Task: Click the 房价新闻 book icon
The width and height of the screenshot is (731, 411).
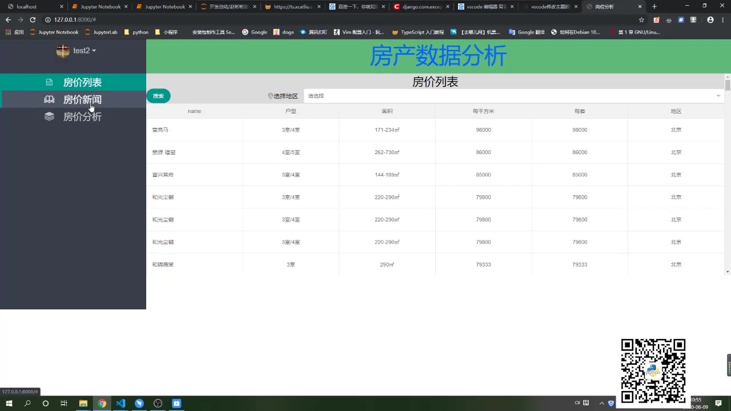Action: 48,99
